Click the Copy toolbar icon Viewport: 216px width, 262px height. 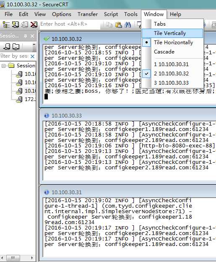click(x=109, y=25)
